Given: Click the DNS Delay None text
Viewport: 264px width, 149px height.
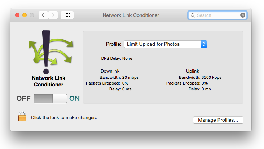Looking at the screenshot, I should (x=127, y=58).
